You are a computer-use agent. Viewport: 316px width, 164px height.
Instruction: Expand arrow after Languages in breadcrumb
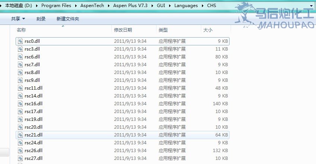click(203, 6)
